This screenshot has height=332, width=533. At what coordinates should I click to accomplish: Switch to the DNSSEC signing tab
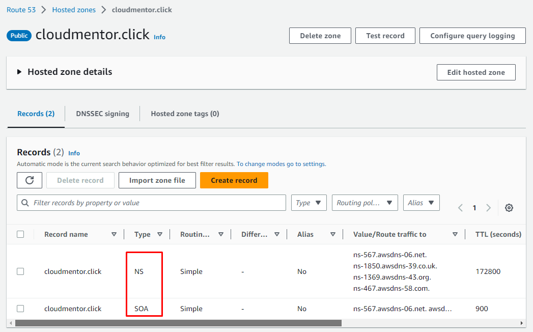(102, 114)
